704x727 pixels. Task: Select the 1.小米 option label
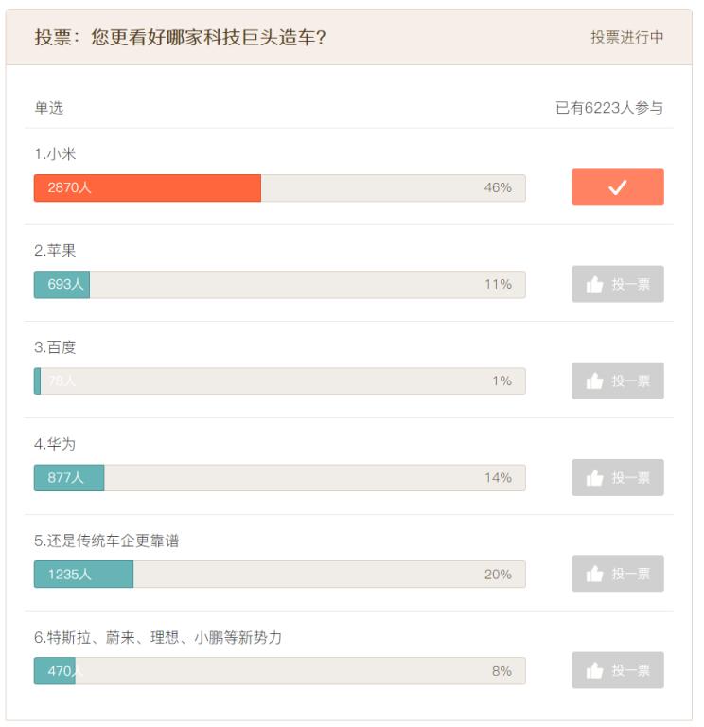pos(55,154)
